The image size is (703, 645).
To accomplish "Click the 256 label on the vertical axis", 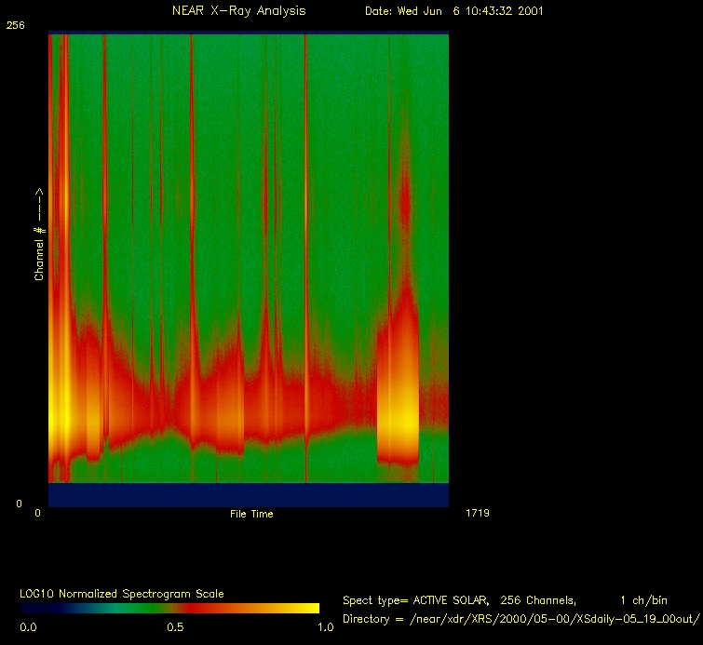I will (x=16, y=26).
